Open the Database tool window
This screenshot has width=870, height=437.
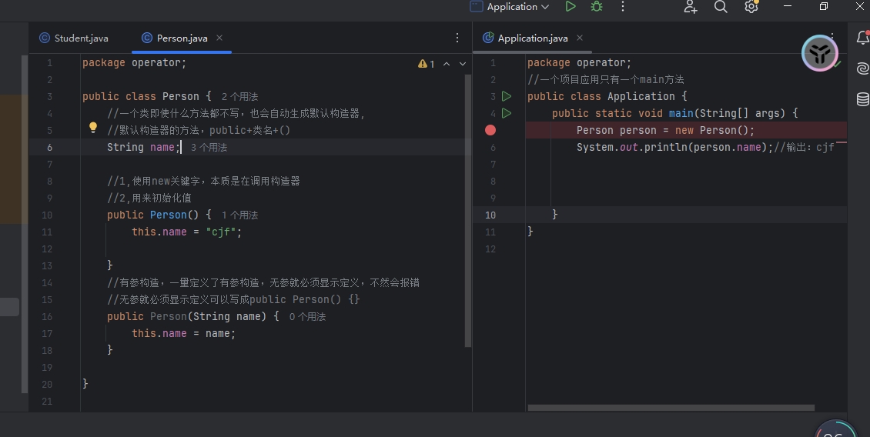(x=862, y=99)
